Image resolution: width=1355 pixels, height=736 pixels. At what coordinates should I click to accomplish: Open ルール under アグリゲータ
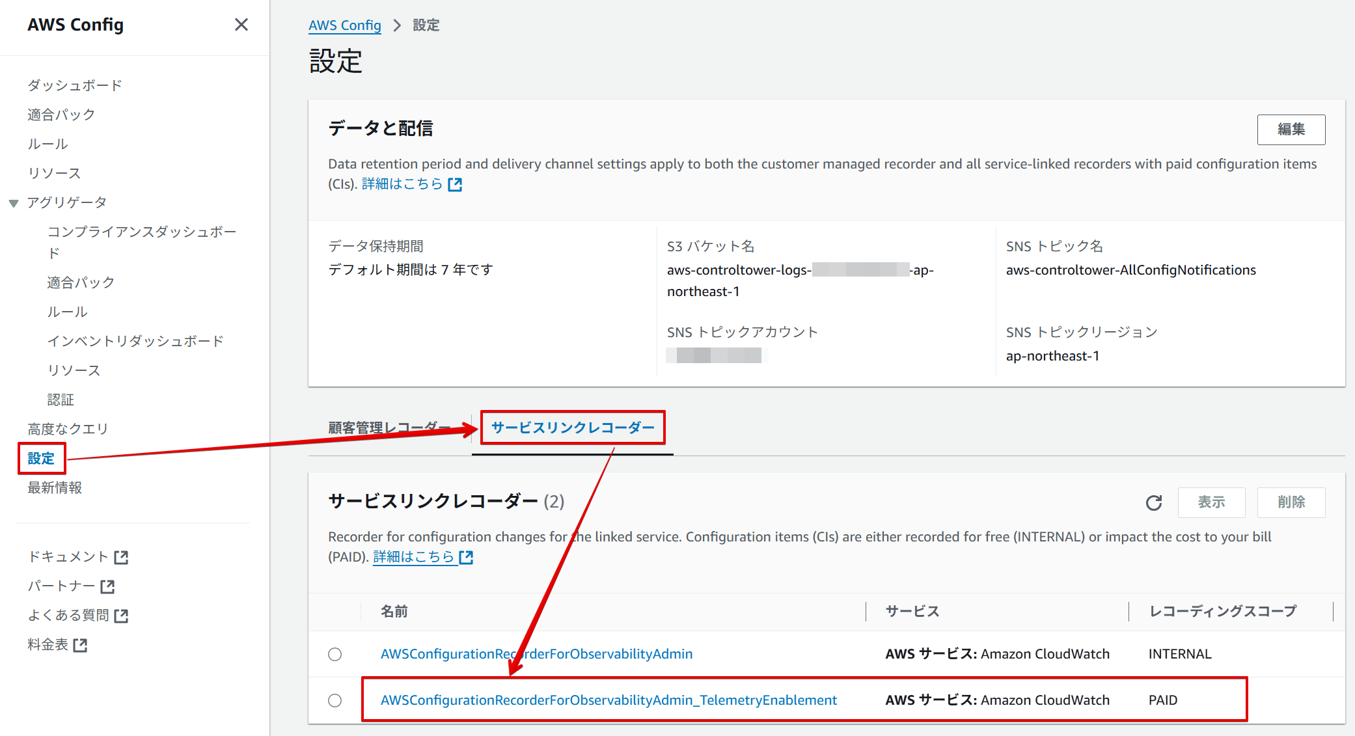click(67, 312)
